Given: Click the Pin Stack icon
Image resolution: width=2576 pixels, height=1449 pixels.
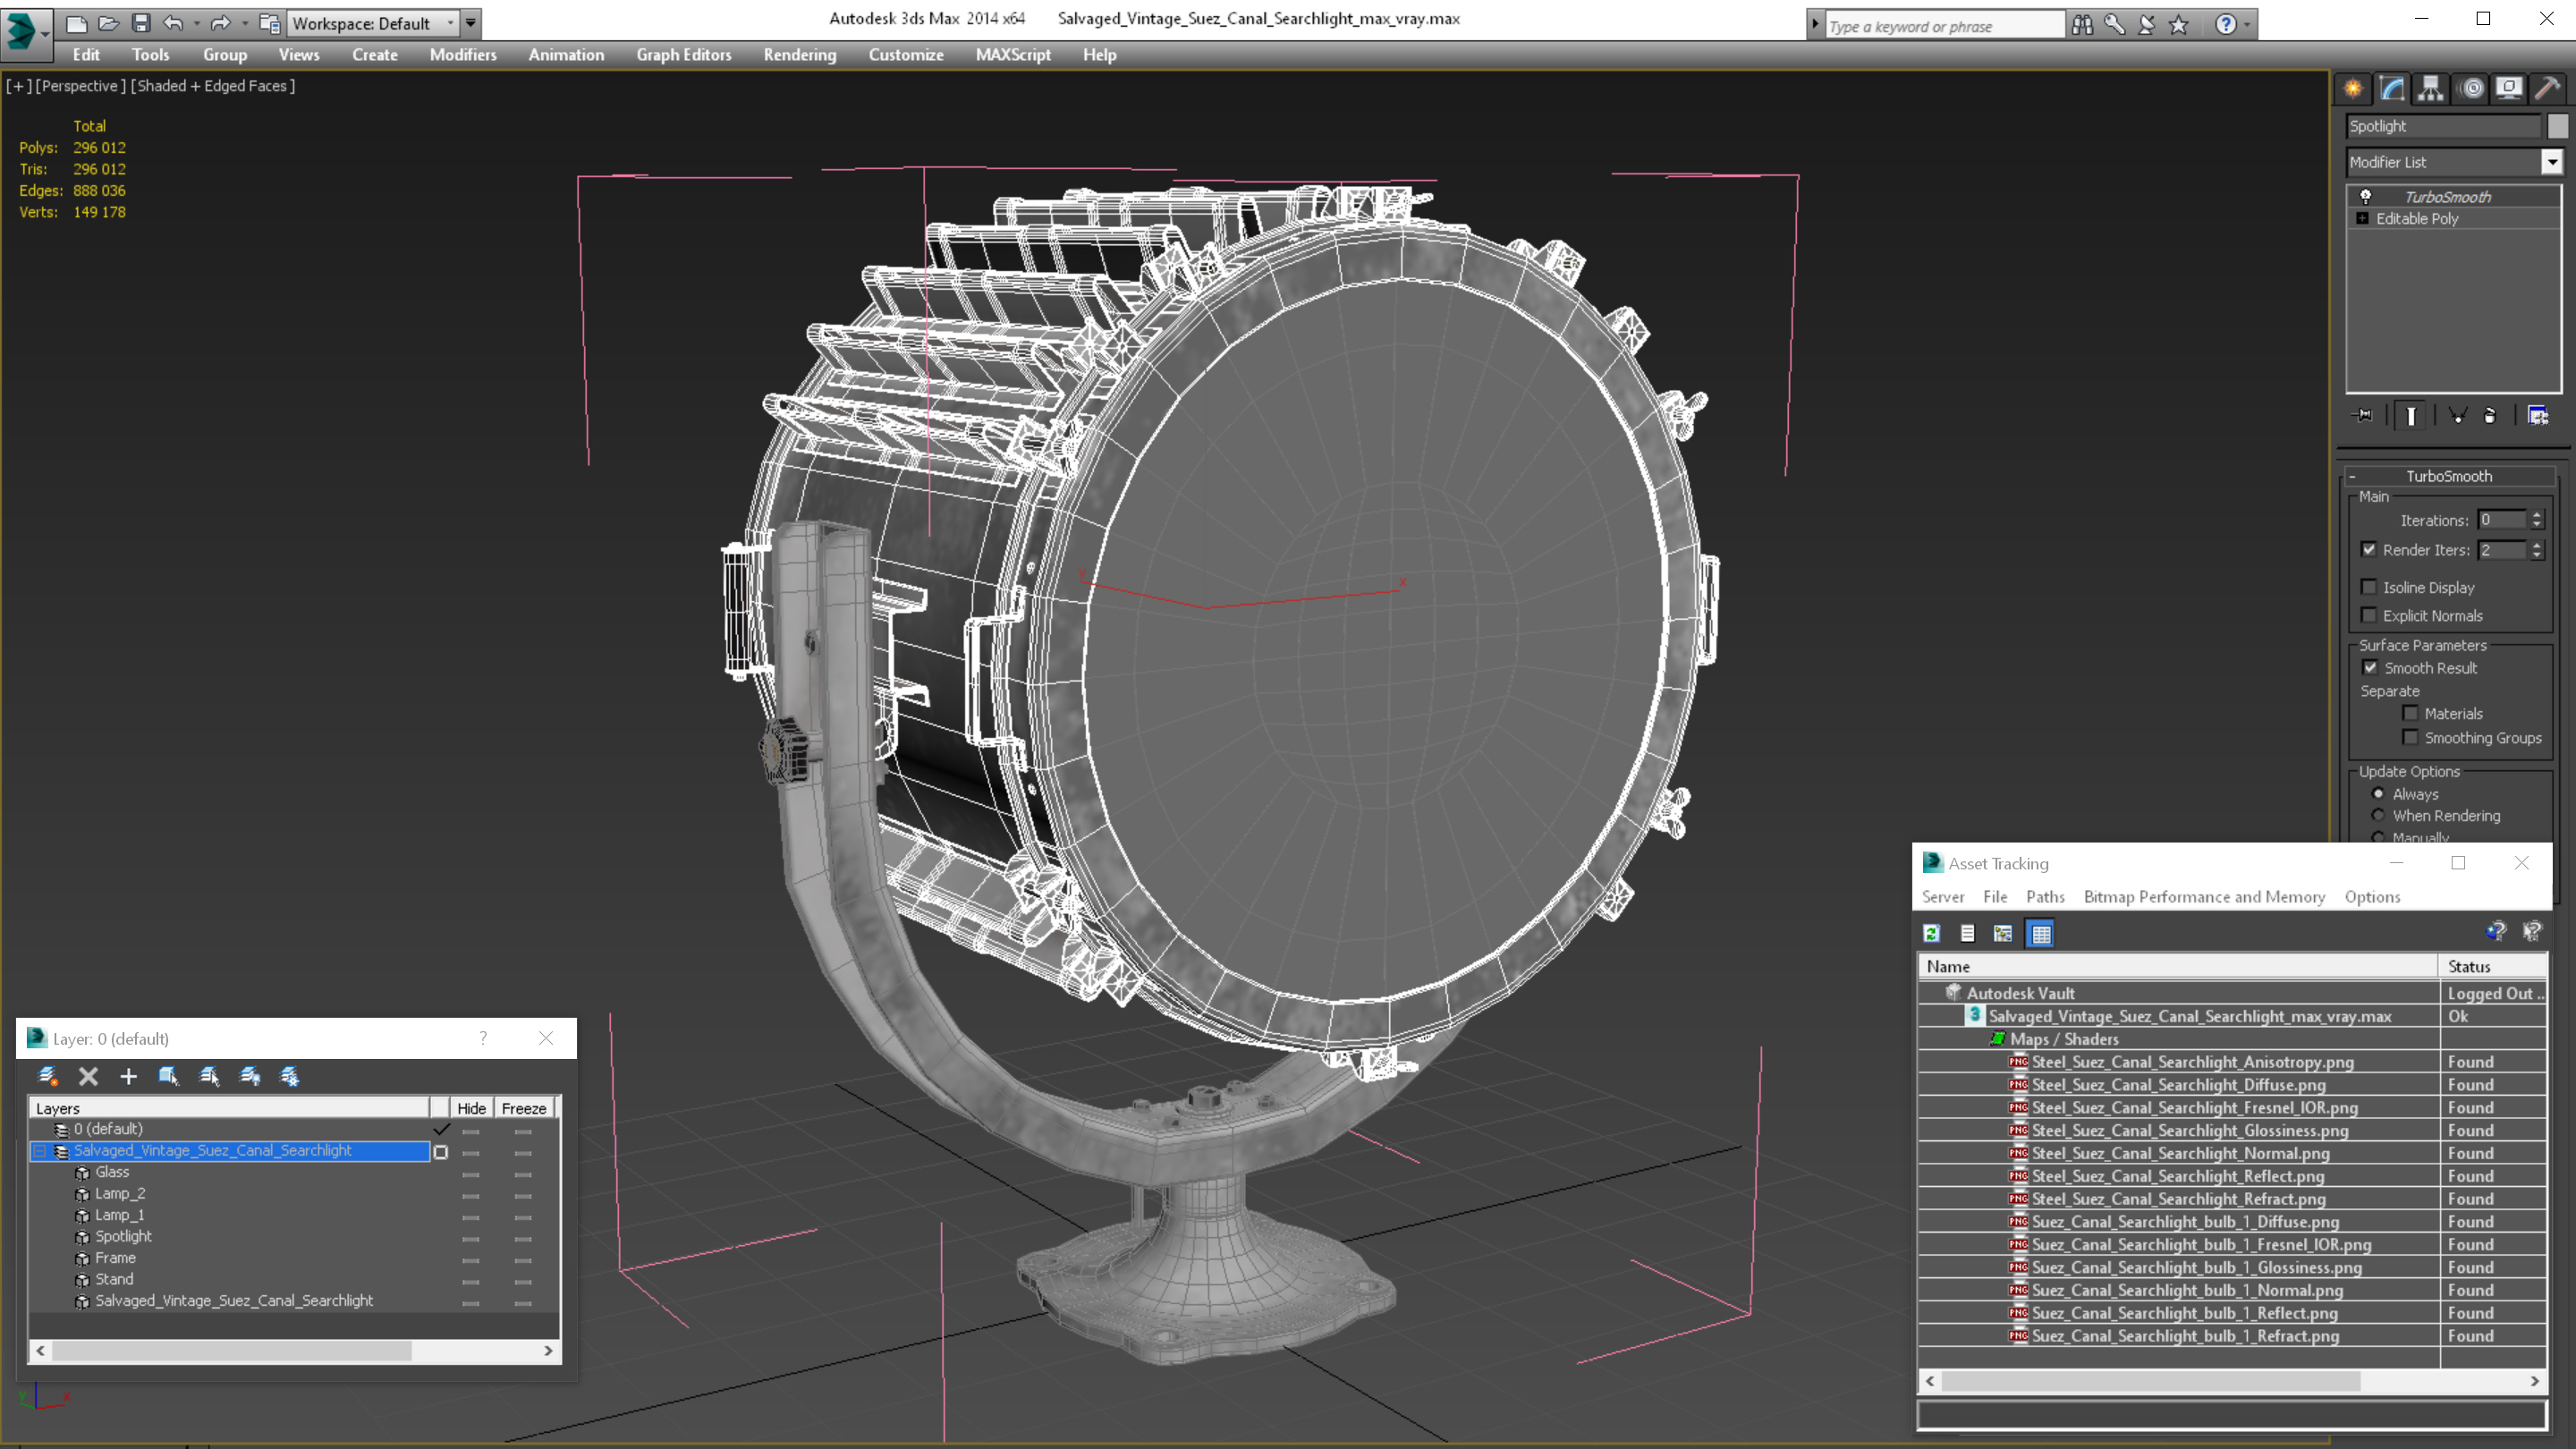Looking at the screenshot, I should click(2363, 415).
